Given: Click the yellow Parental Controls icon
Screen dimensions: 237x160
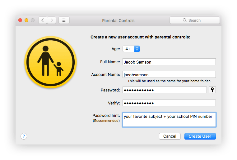Looking at the screenshot, I should click(50, 62).
